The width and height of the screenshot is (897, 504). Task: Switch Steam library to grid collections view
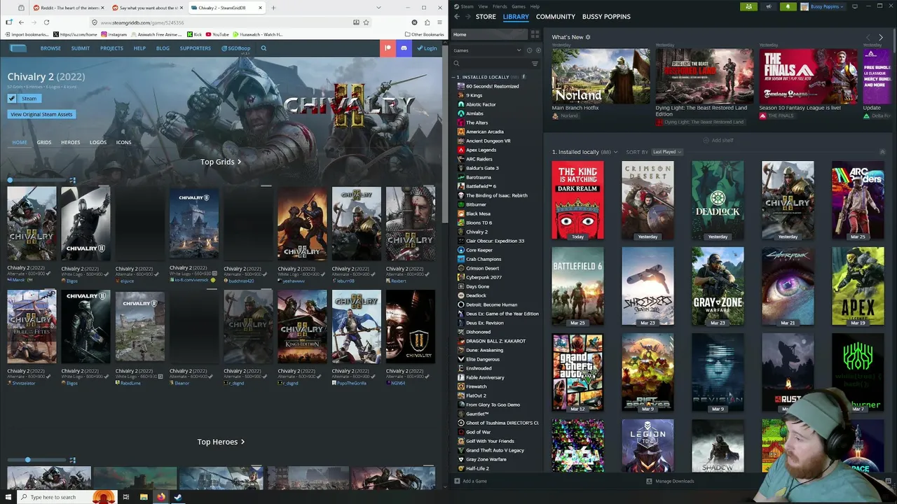point(535,34)
